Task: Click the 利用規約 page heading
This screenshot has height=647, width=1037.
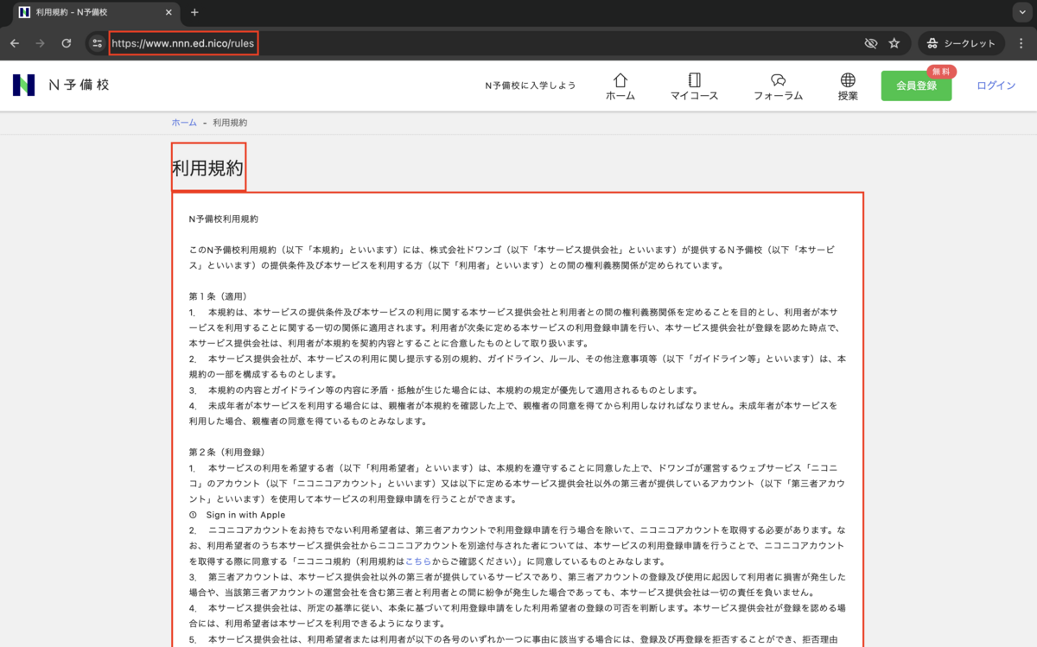Action: click(x=208, y=168)
